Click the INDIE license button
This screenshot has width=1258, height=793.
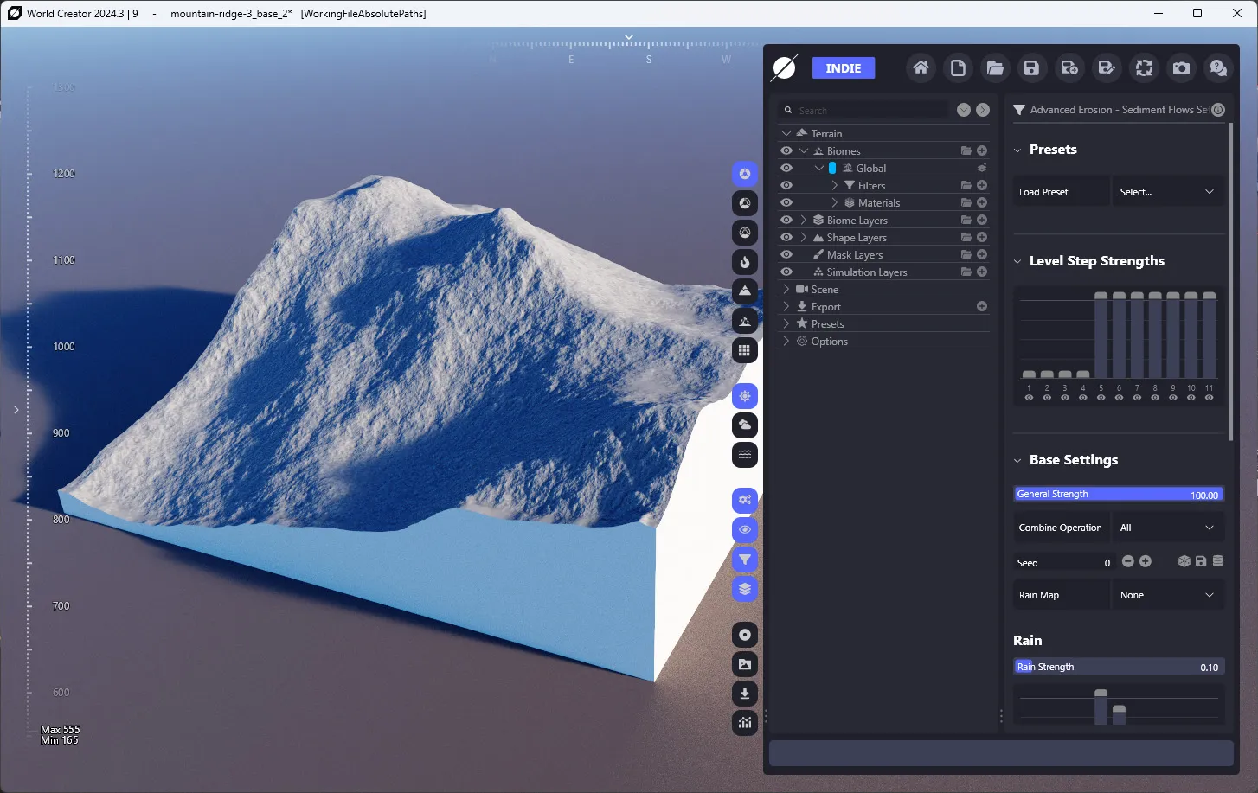click(x=844, y=68)
